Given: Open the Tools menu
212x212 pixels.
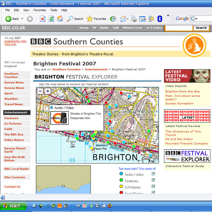Looking at the screenshot, I should pyautogui.click(x=54, y=10).
